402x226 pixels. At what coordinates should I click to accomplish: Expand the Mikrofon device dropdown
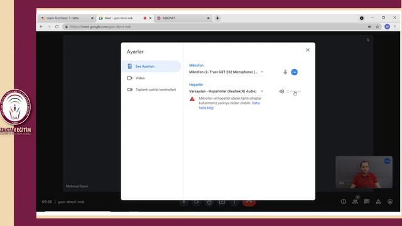tap(226, 72)
